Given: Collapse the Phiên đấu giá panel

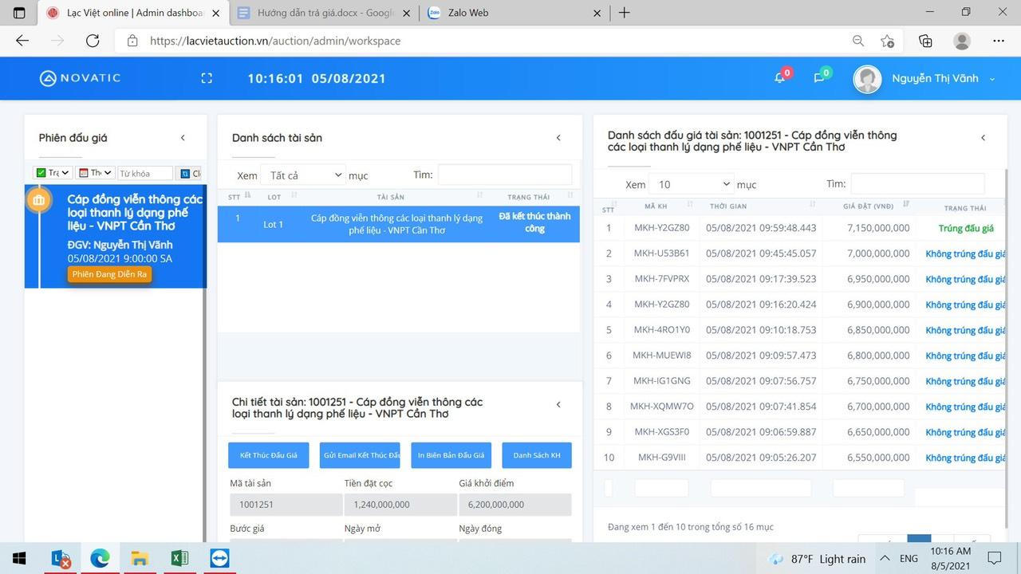Looking at the screenshot, I should [183, 138].
